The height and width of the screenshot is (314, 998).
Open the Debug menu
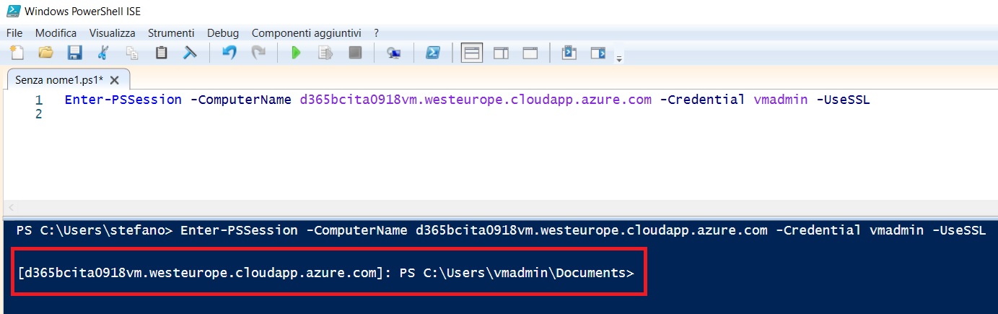tap(222, 33)
